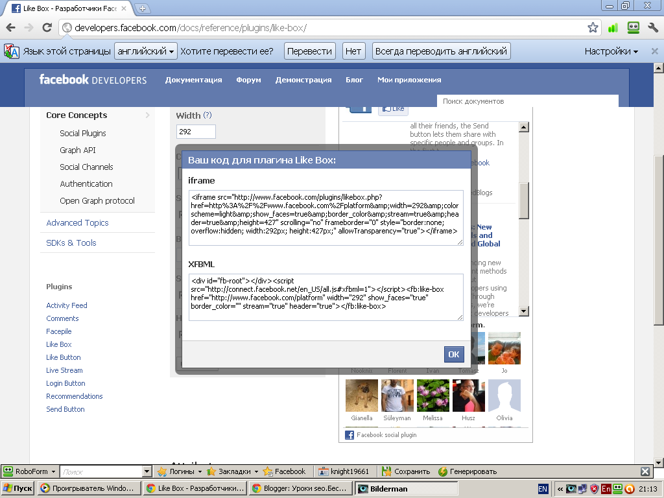The height and width of the screenshot is (498, 664).
Task: Switch to the Bilderman taskbar window
Action: 406,488
